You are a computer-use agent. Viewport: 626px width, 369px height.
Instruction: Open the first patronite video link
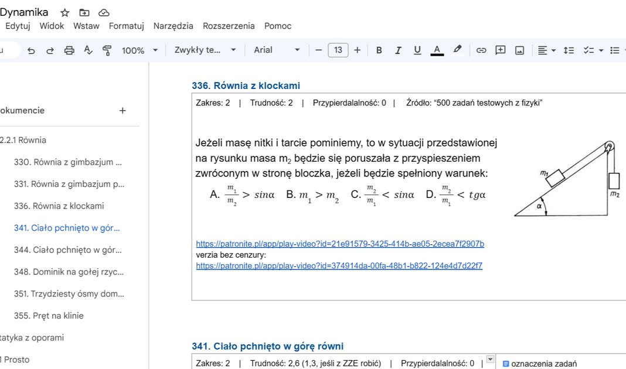tap(340, 244)
